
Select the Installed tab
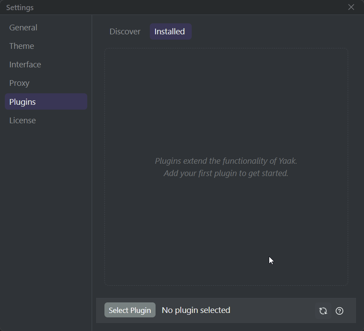click(x=170, y=32)
